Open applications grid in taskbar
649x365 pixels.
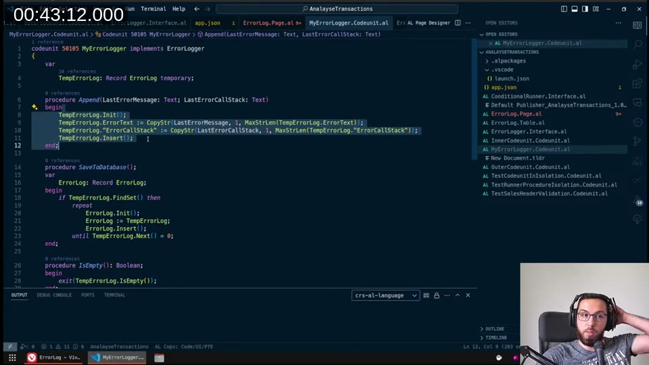[x=12, y=358]
